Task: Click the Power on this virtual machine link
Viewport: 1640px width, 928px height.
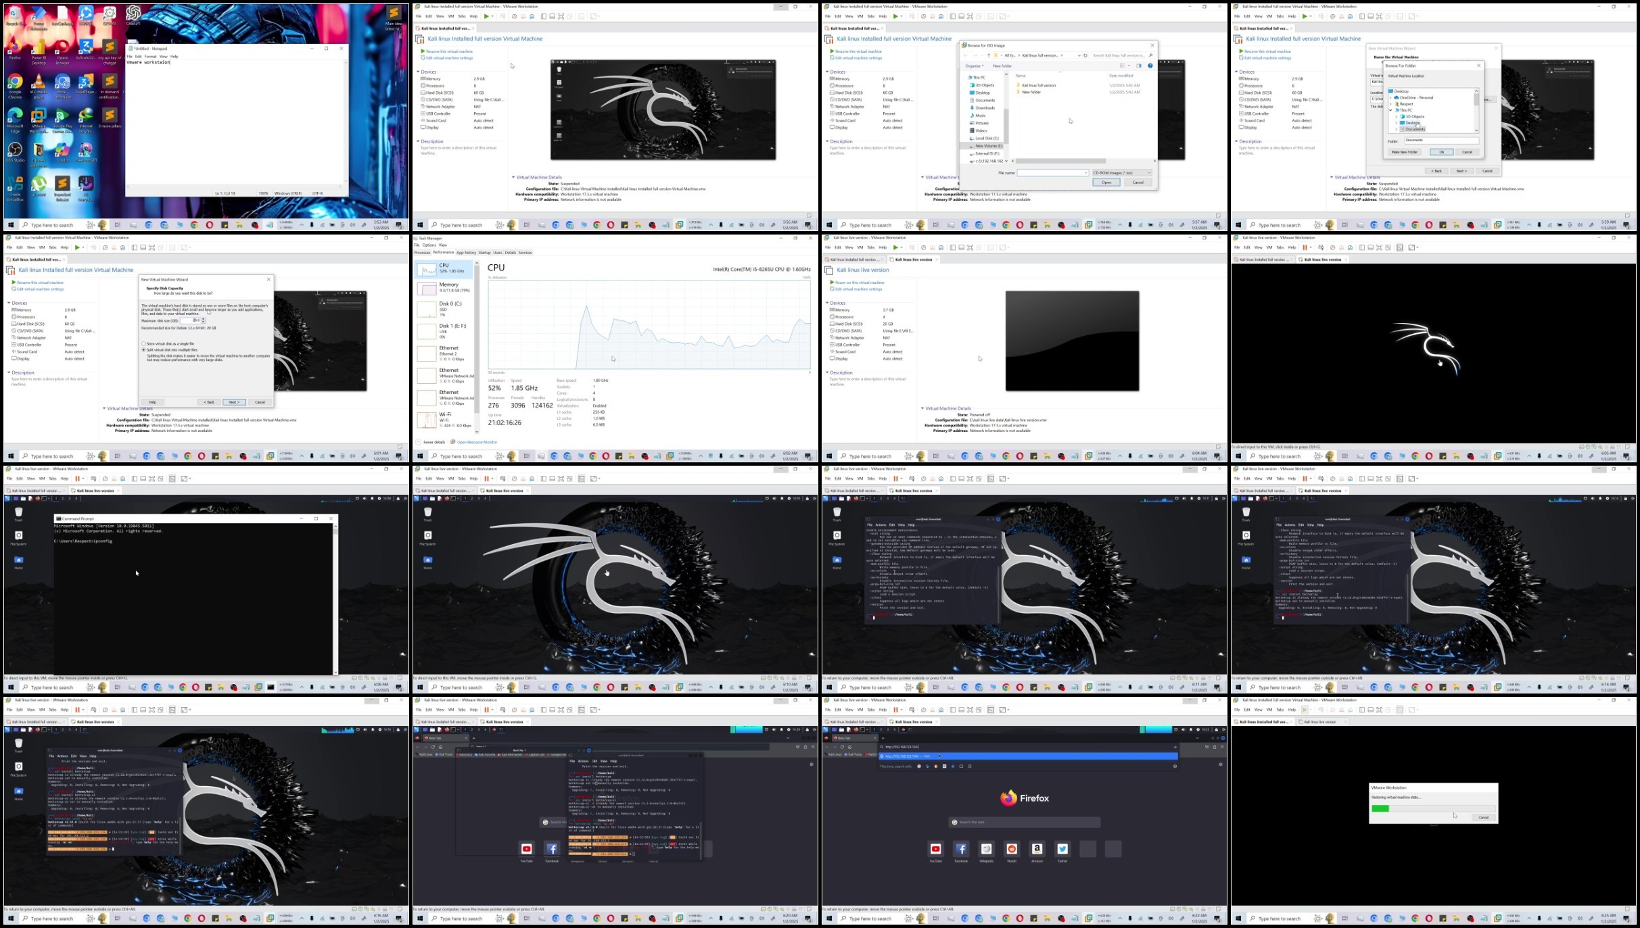Action: [x=860, y=283]
